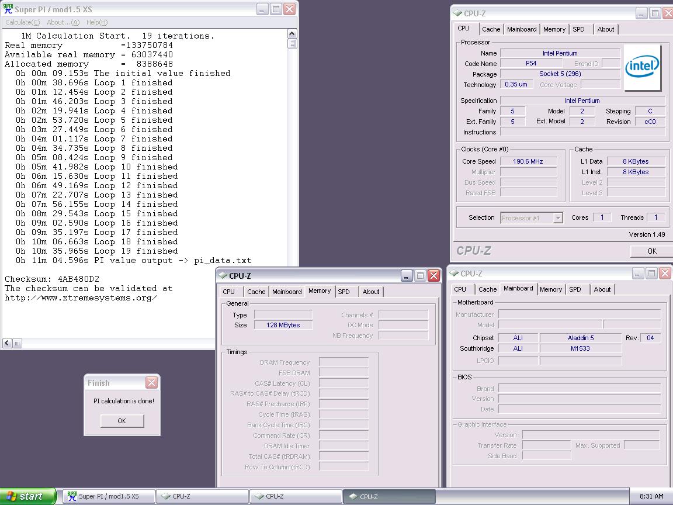Click the taskbar clock 8:31 AM
673x505 pixels.
pos(651,496)
